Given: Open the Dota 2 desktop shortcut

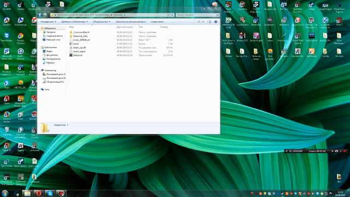Looking at the screenshot, I should click(339, 22).
